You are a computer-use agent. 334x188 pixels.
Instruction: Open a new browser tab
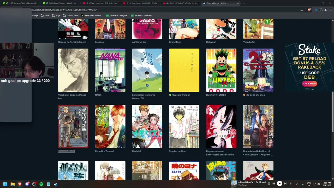click(x=244, y=3)
